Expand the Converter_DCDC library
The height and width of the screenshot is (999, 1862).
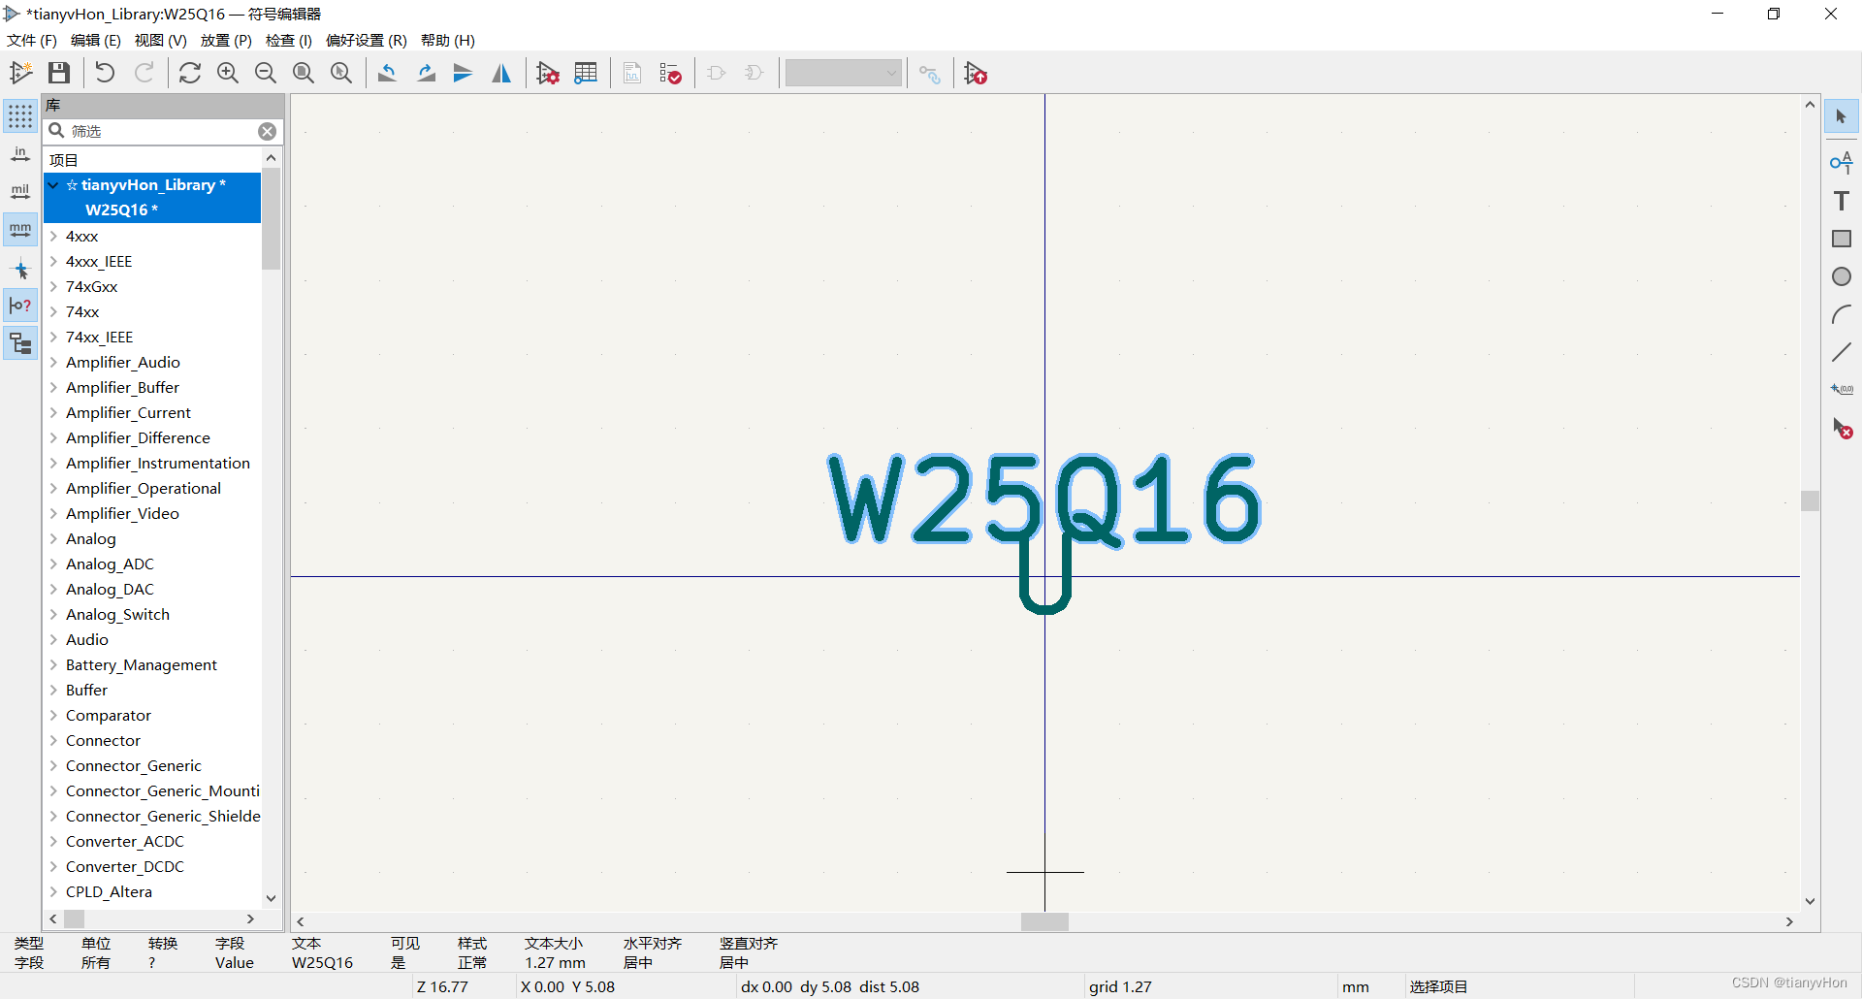pyautogui.click(x=53, y=866)
